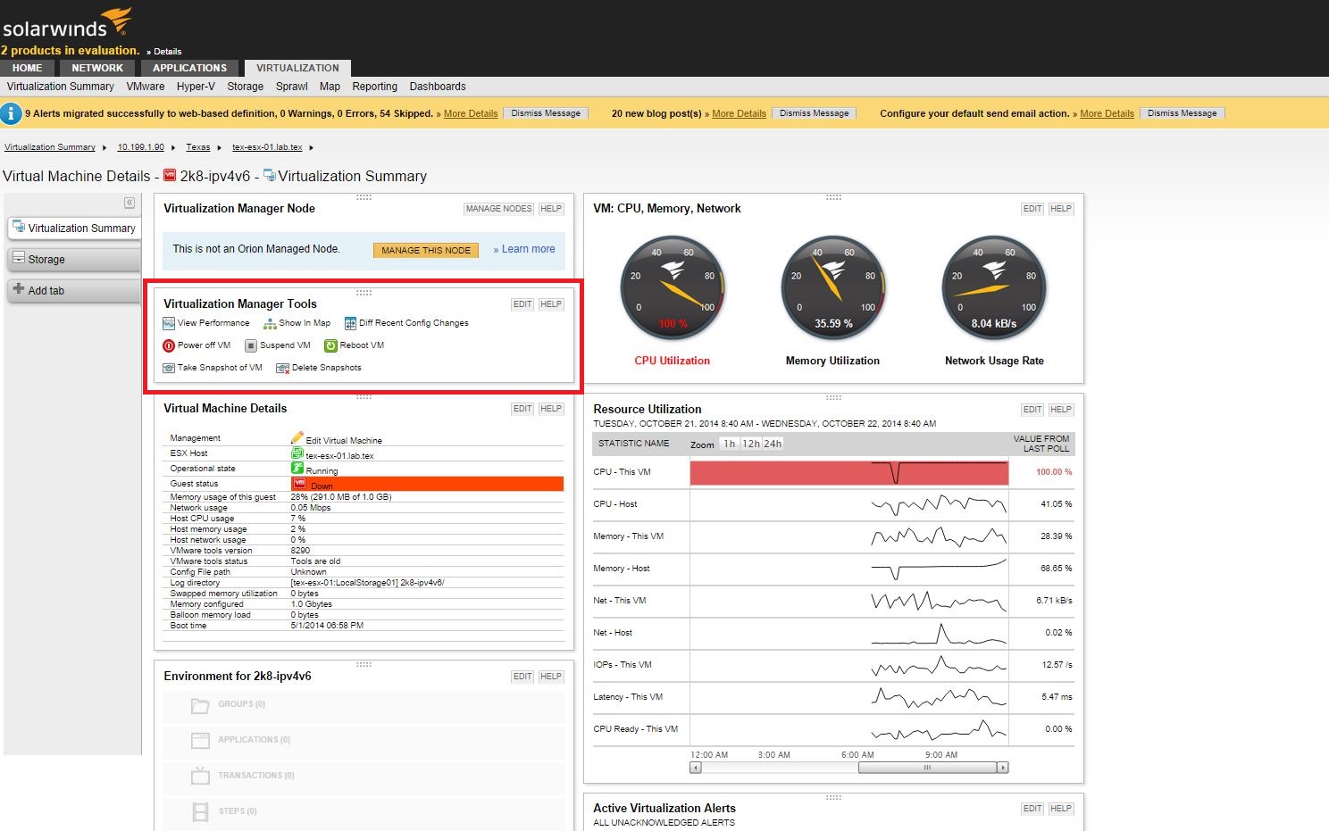The image size is (1329, 831).
Task: Click the Groups folder icon
Action: [201, 705]
